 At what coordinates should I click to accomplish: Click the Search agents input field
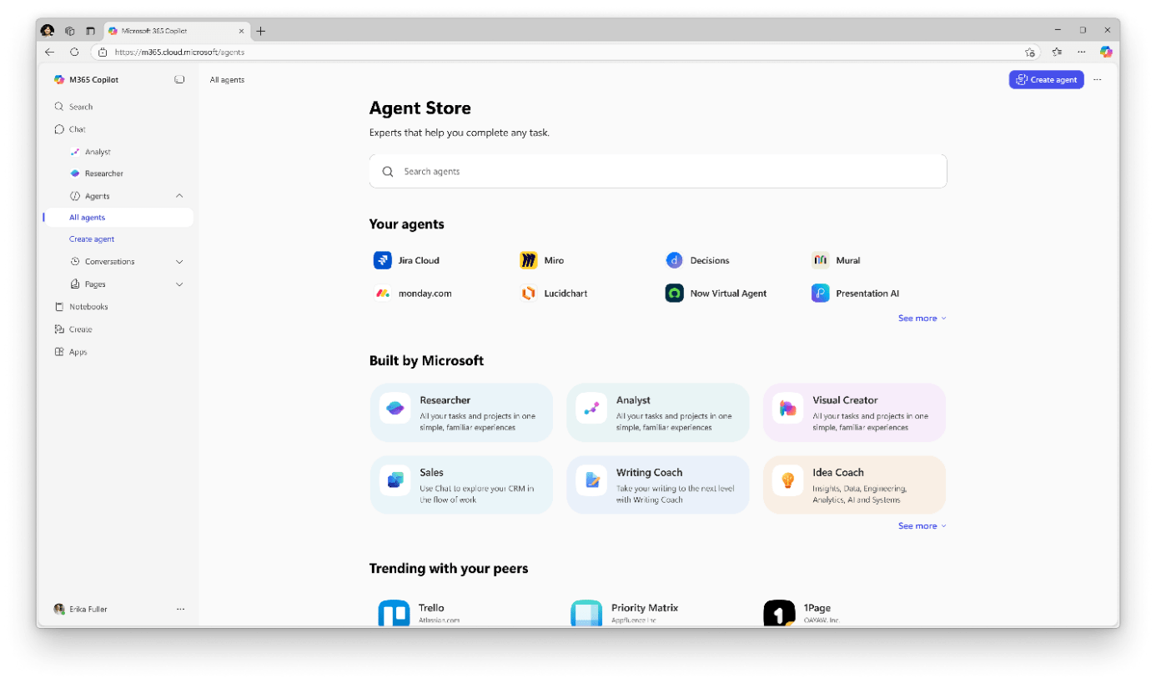pyautogui.click(x=657, y=171)
